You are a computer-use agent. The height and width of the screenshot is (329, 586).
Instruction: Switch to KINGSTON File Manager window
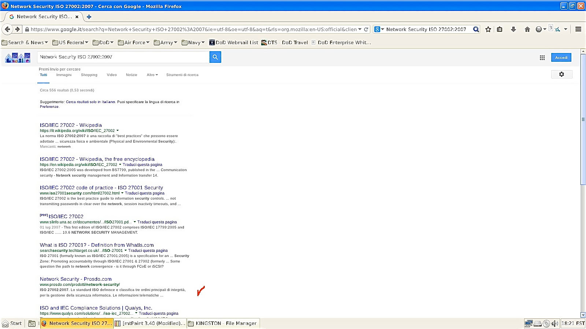[223, 323]
